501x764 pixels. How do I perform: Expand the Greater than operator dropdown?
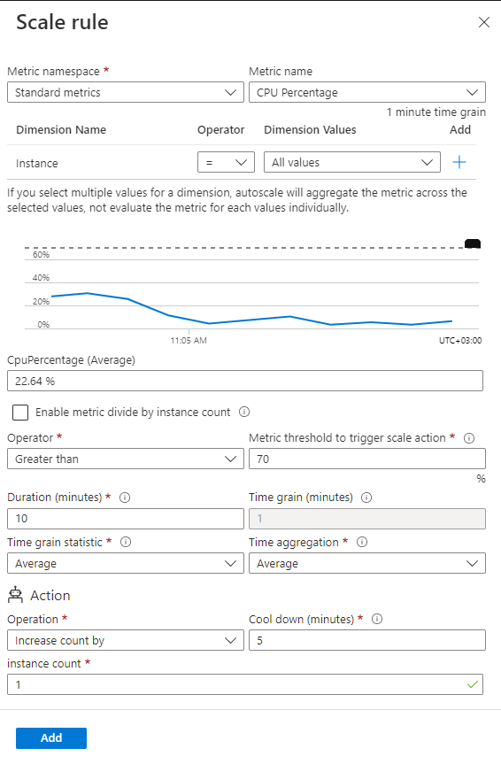tap(126, 459)
